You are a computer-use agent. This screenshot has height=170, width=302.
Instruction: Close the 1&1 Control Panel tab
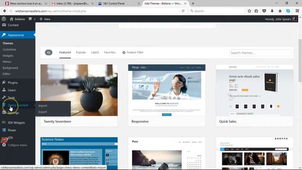(139, 3)
